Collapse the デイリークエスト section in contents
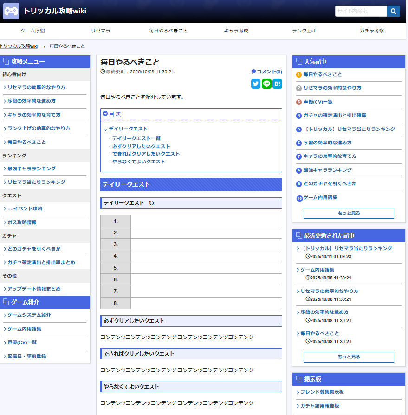Image resolution: width=408 pixels, height=415 pixels. tap(106, 129)
